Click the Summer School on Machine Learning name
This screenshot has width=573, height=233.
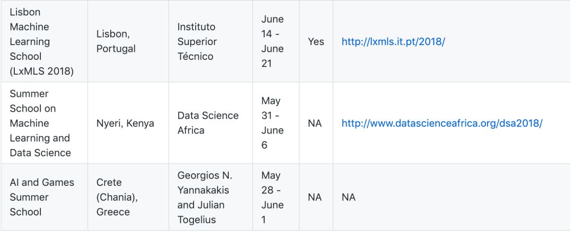40,123
